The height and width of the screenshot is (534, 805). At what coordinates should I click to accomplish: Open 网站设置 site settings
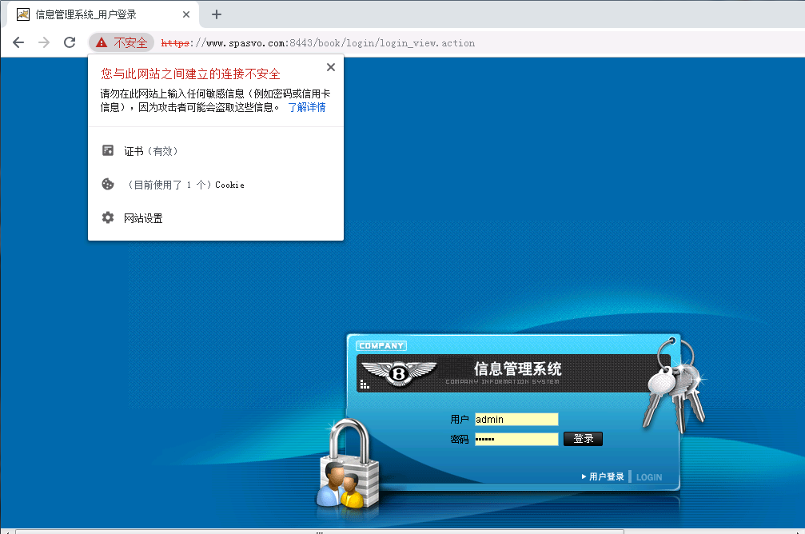point(143,218)
